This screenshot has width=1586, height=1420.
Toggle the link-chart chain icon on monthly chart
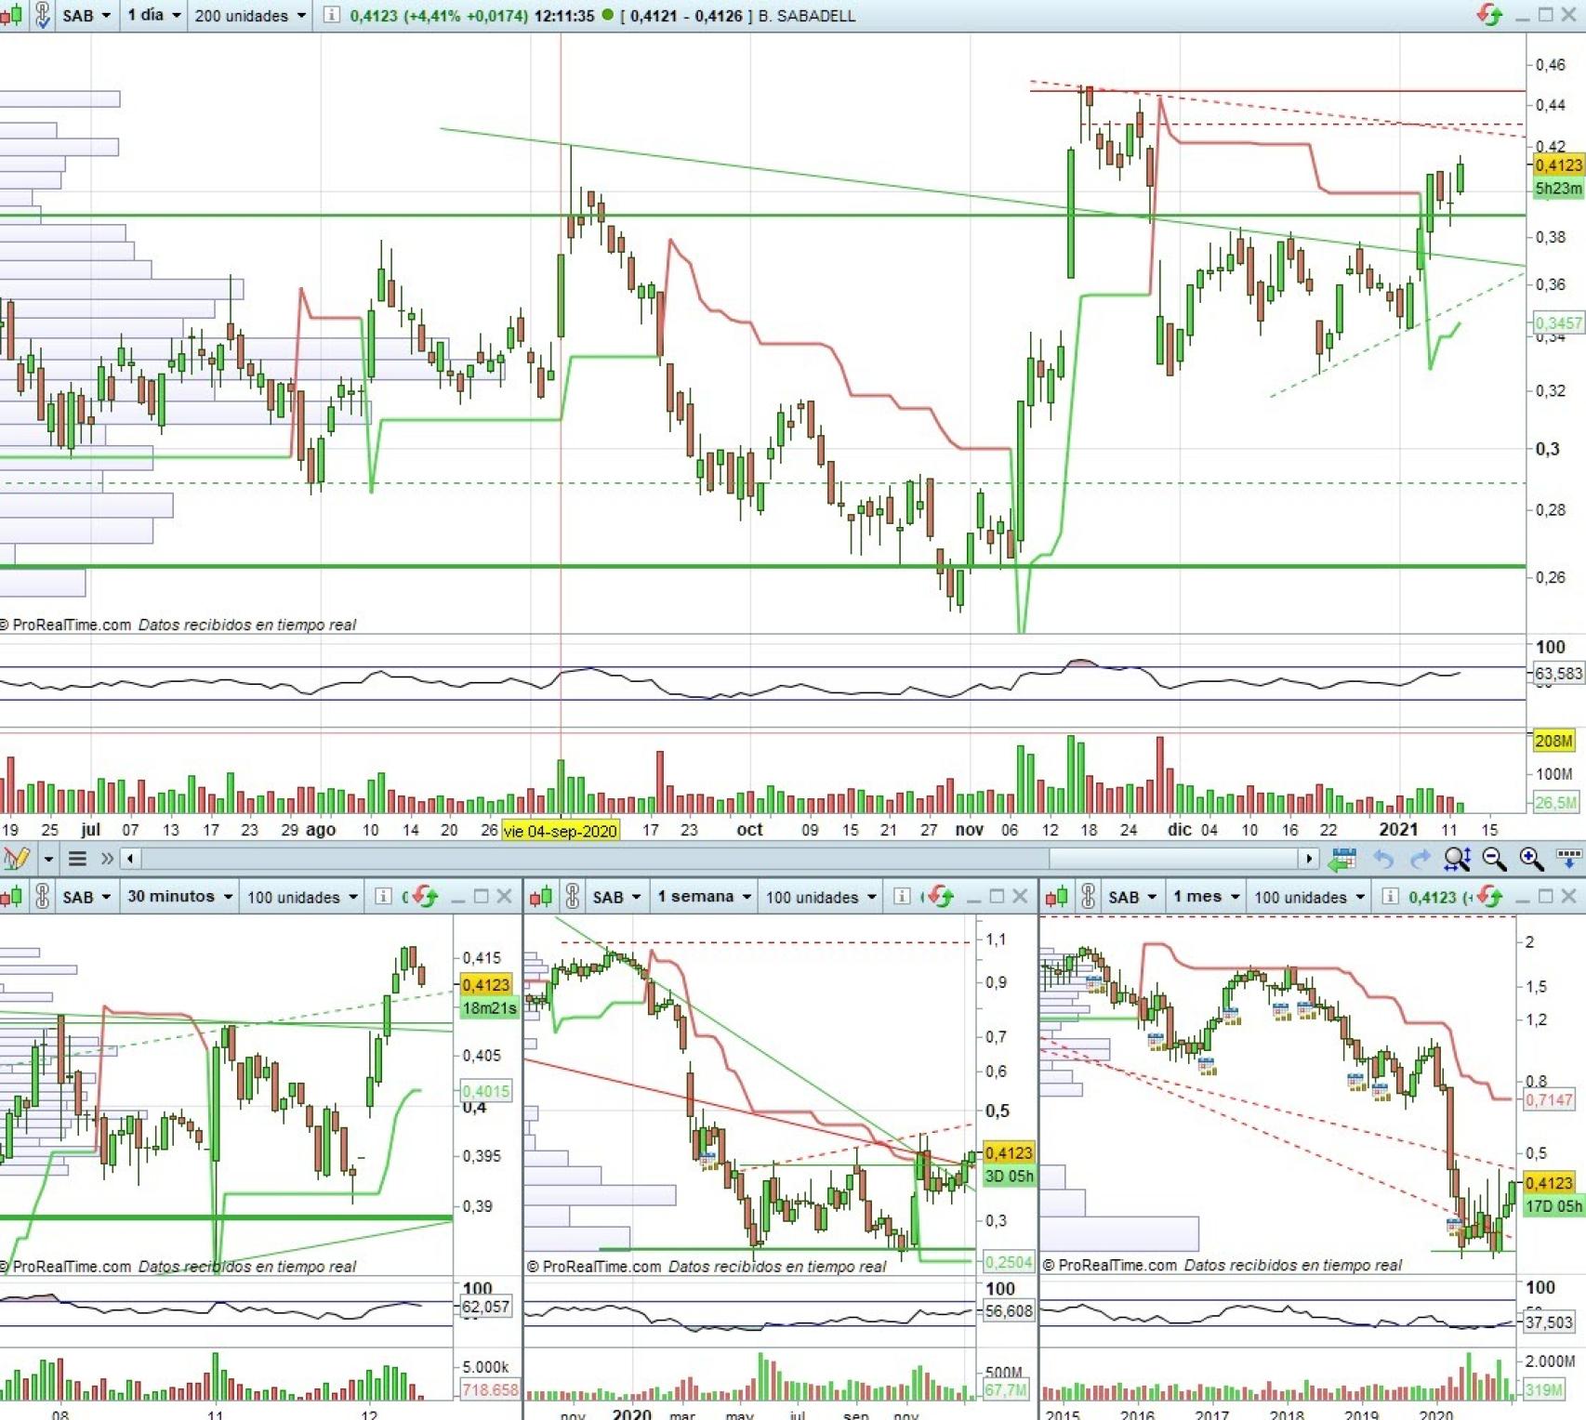point(1088,897)
